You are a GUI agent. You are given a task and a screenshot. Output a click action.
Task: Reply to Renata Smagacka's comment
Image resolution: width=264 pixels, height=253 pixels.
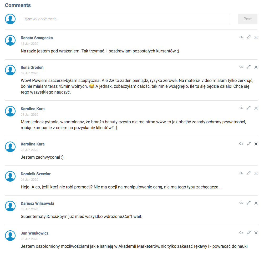point(241,37)
